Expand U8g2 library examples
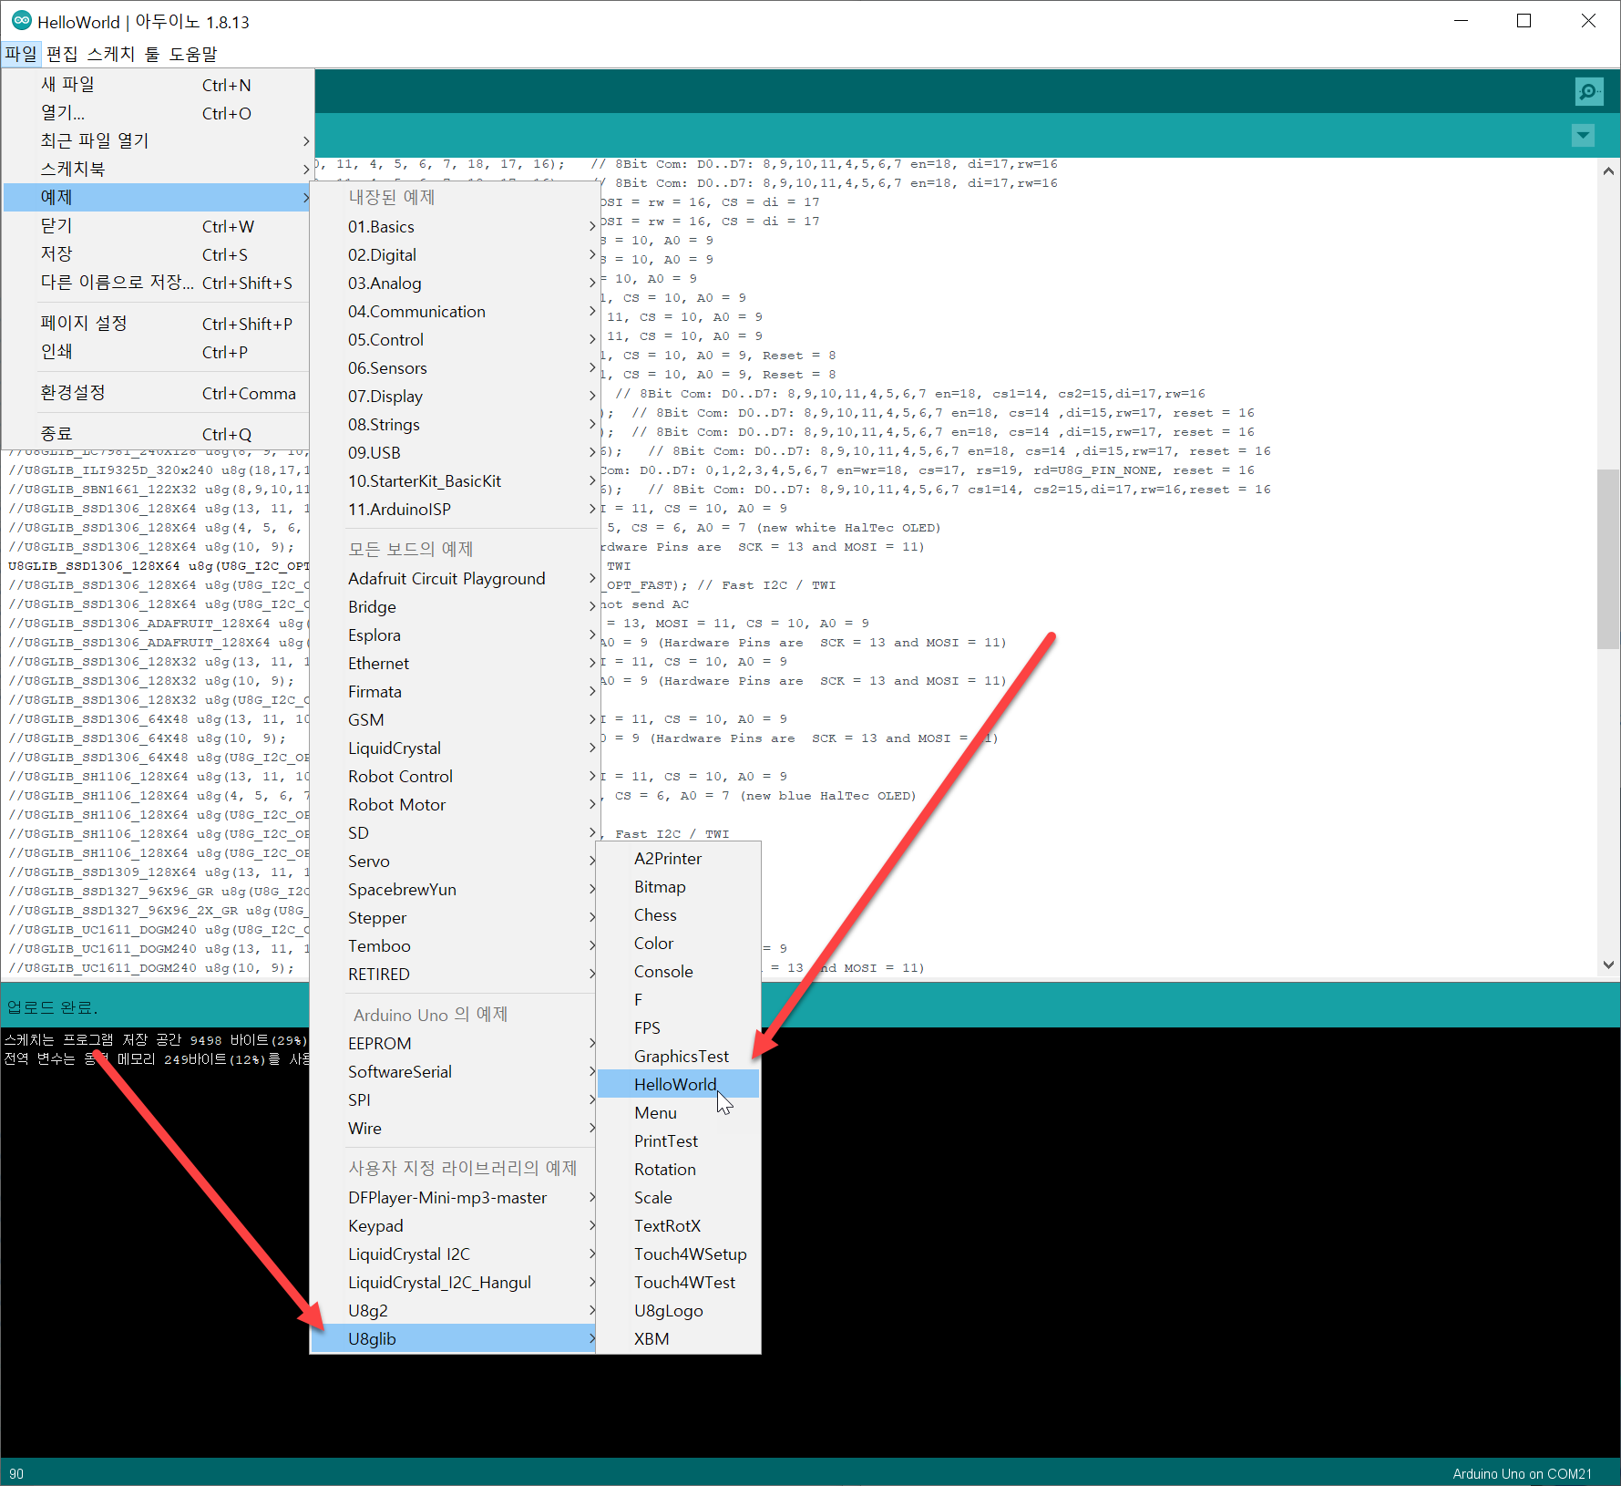The image size is (1621, 1486). pyautogui.click(x=453, y=1311)
